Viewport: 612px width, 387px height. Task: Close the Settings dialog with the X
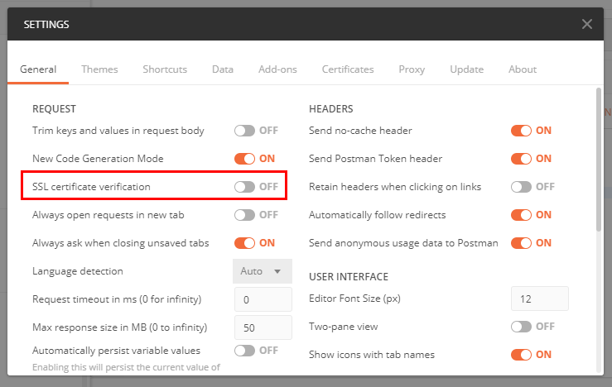coord(586,24)
